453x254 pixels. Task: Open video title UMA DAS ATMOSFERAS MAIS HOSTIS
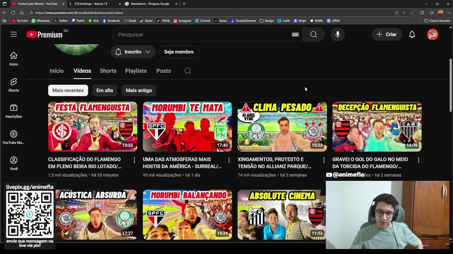point(182,163)
